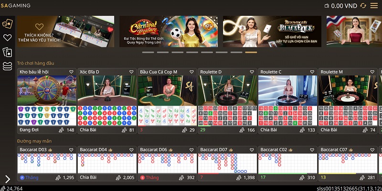Click the Roulette C number history grid

[288, 116]
